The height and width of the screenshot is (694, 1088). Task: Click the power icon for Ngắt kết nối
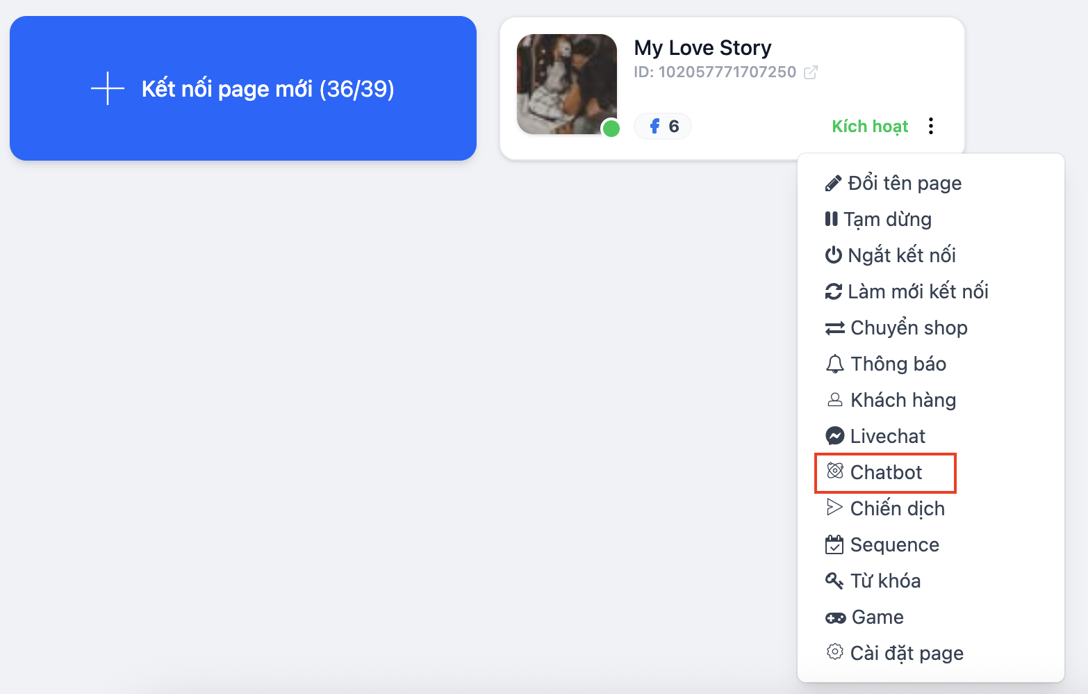tap(833, 255)
